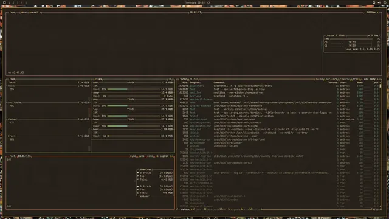389x219 pixels.
Task: Select the Hyprland process row
Action: (278, 96)
